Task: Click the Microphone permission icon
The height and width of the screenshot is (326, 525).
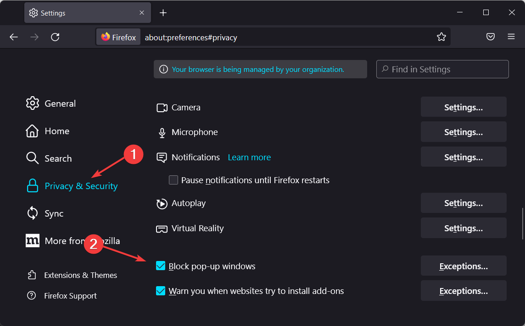Action: 162,133
